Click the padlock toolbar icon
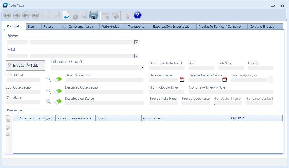Image resolution: width=289 pixels, height=168 pixels. coord(126,16)
